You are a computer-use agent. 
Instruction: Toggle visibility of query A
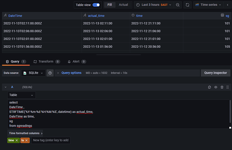click(216, 87)
